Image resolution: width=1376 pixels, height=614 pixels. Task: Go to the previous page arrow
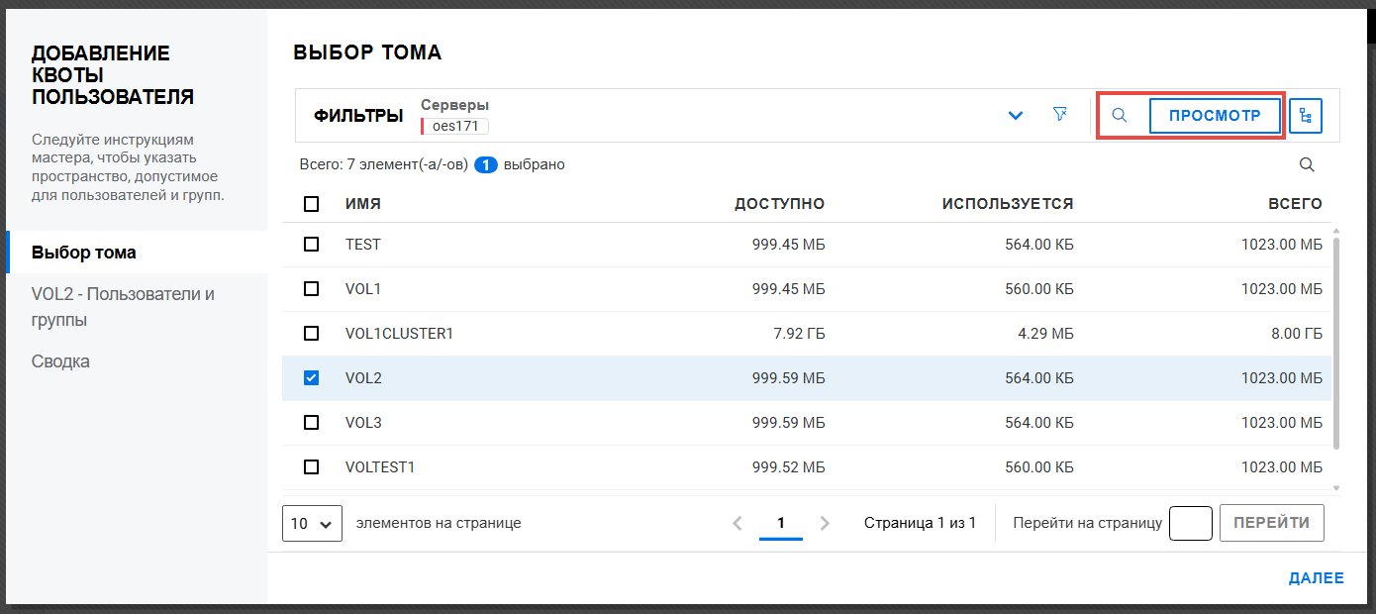point(737,523)
